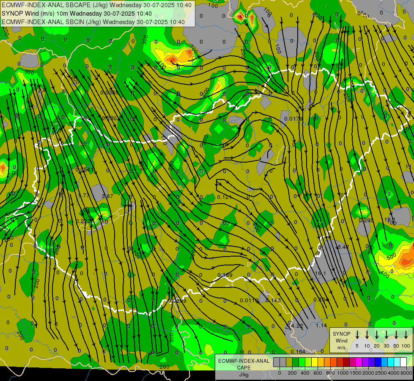The height and width of the screenshot is (381, 414).
Task: Click the map value '0.223'
Action: 83,221
